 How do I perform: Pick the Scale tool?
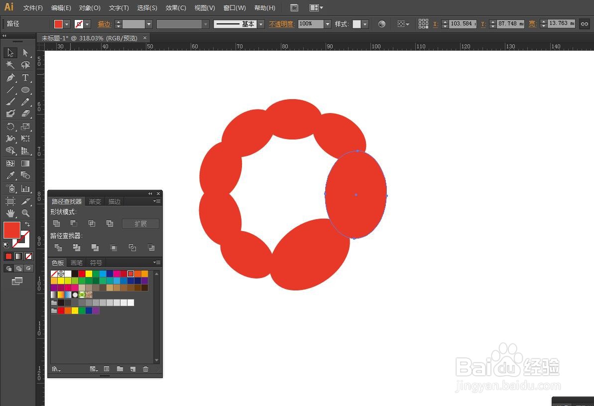point(25,126)
